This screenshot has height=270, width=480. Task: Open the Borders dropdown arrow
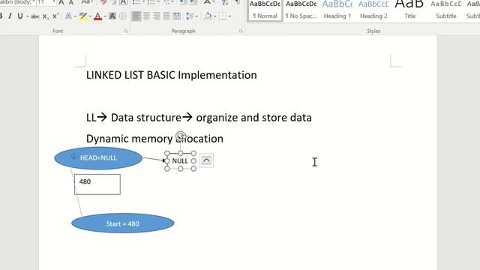[x=229, y=16]
